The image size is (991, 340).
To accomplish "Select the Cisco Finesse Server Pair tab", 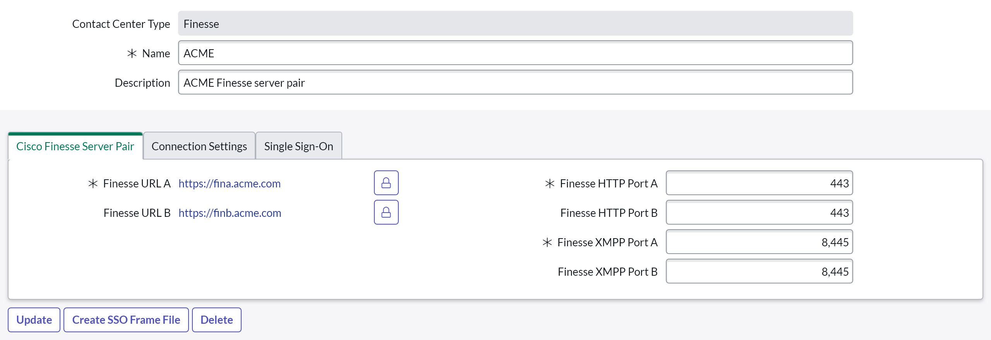I will tap(75, 146).
